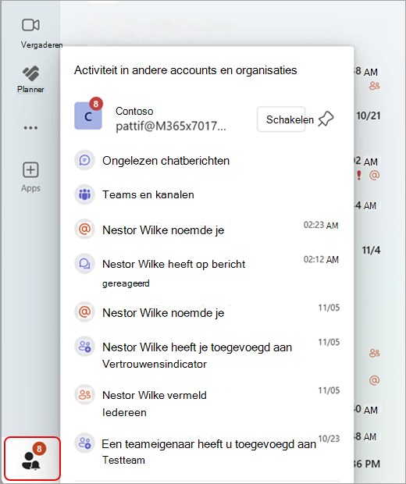The height and width of the screenshot is (484, 406).
Task: Open Teams en kanalen
Action: coord(207,195)
